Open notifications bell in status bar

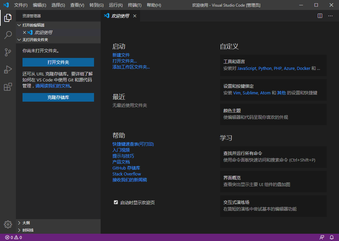[x=332, y=237]
